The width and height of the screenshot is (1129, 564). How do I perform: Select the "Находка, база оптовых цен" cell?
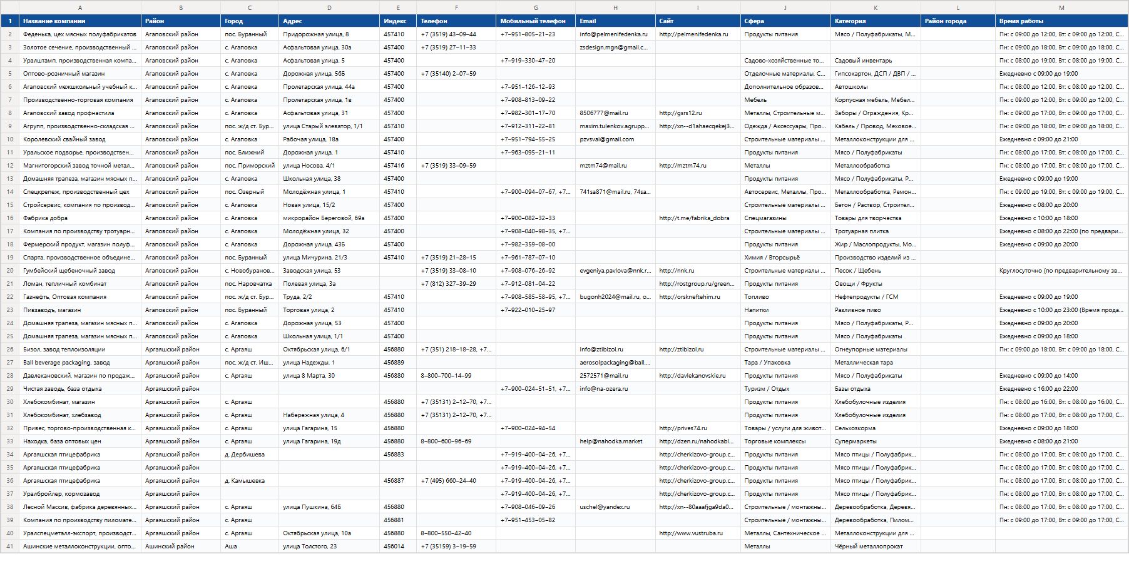tap(80, 441)
